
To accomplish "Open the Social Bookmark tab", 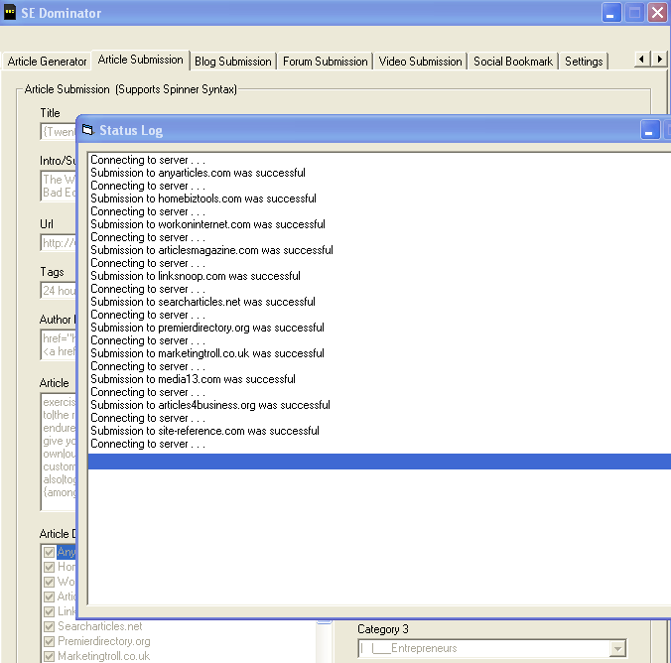I will [512, 62].
